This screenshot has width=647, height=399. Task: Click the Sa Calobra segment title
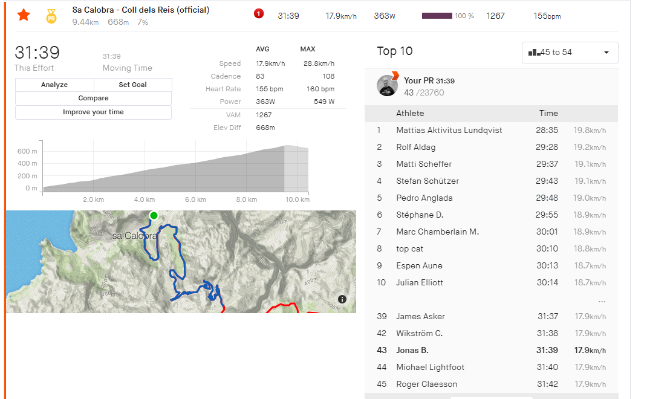click(x=141, y=10)
